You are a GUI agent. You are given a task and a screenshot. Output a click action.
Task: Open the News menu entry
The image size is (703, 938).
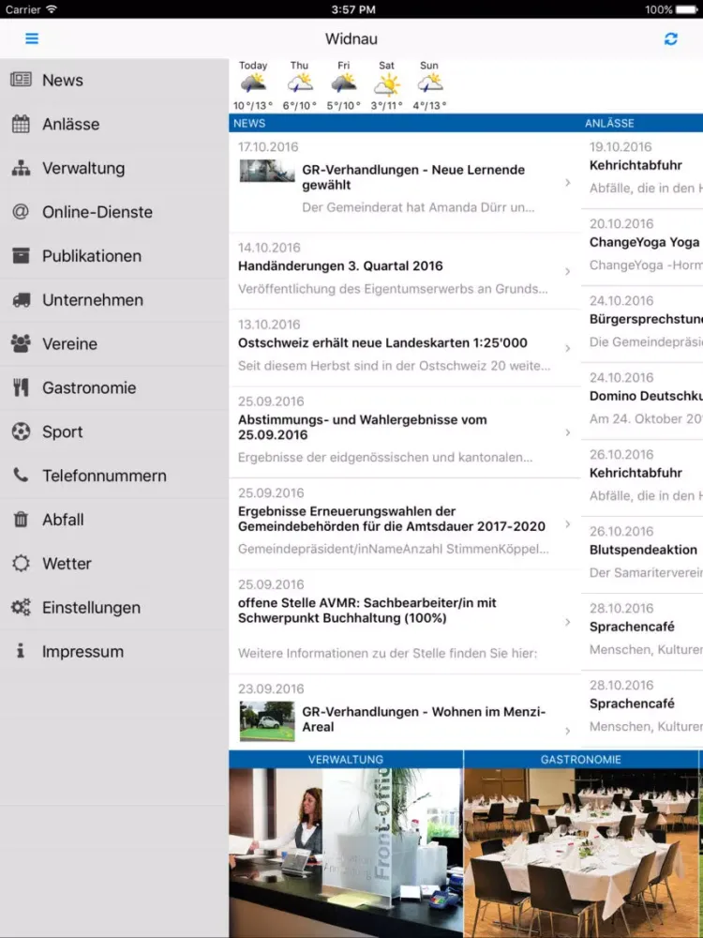[114, 80]
